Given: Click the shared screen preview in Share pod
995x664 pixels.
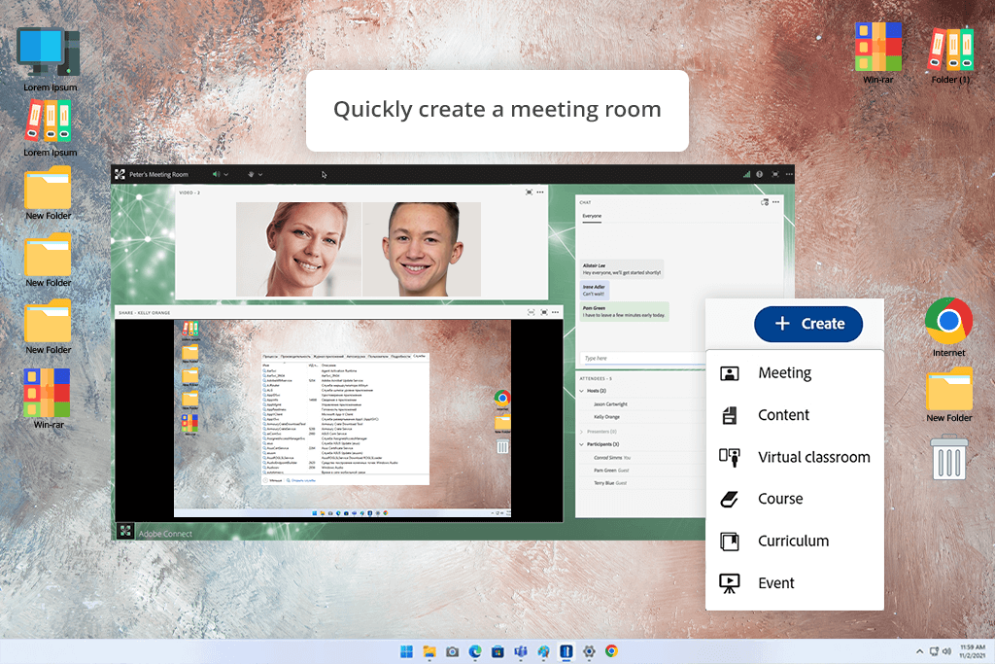Looking at the screenshot, I should tap(343, 418).
